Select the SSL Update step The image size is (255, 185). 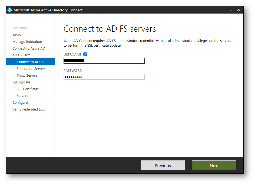(21, 82)
